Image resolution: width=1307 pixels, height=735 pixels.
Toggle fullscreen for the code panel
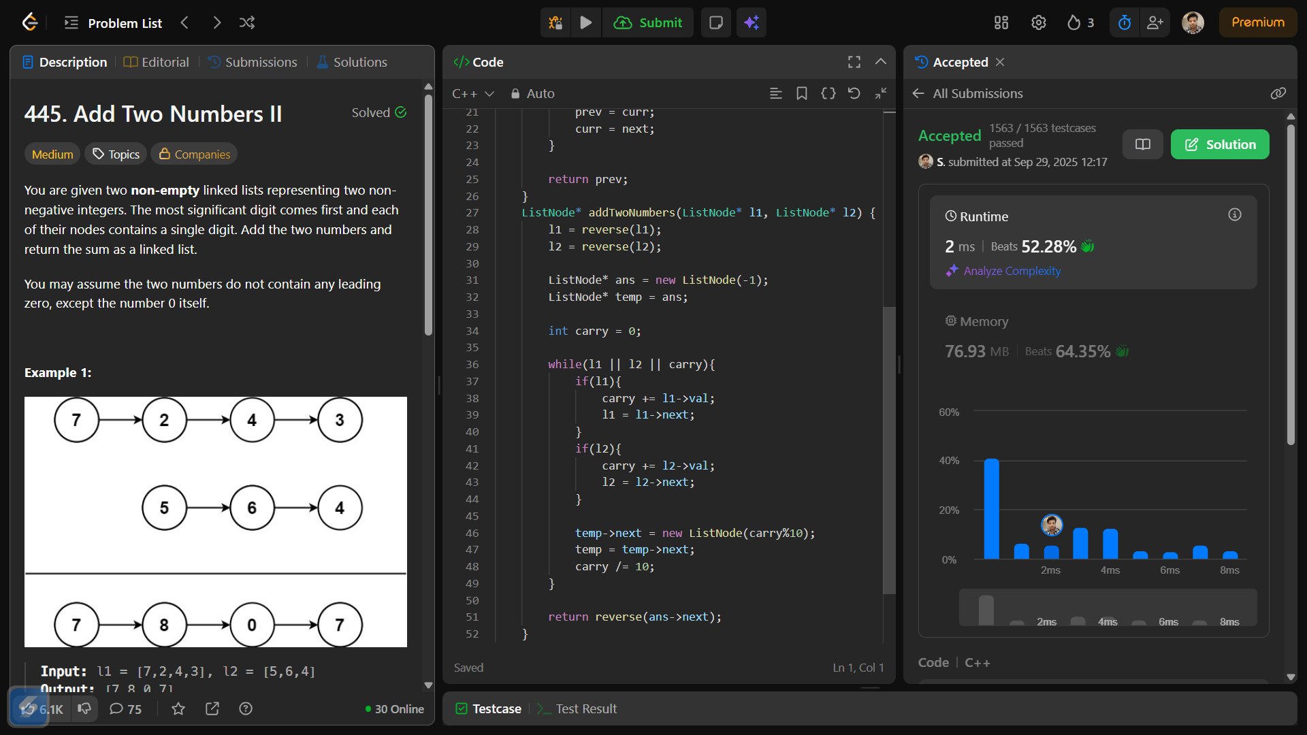click(x=854, y=62)
